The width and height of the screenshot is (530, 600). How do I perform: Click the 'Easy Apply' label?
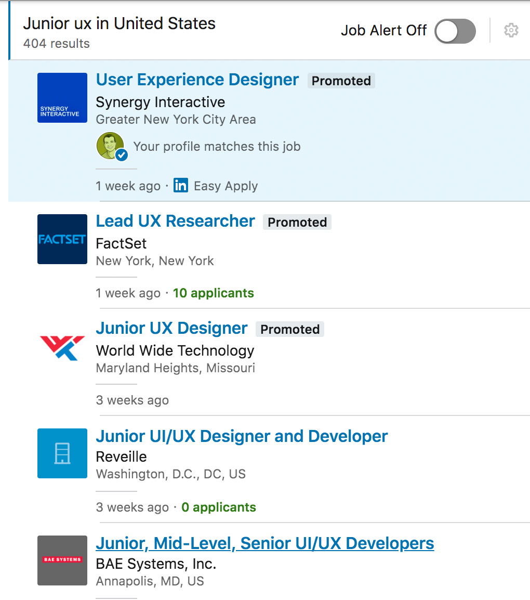point(226,186)
